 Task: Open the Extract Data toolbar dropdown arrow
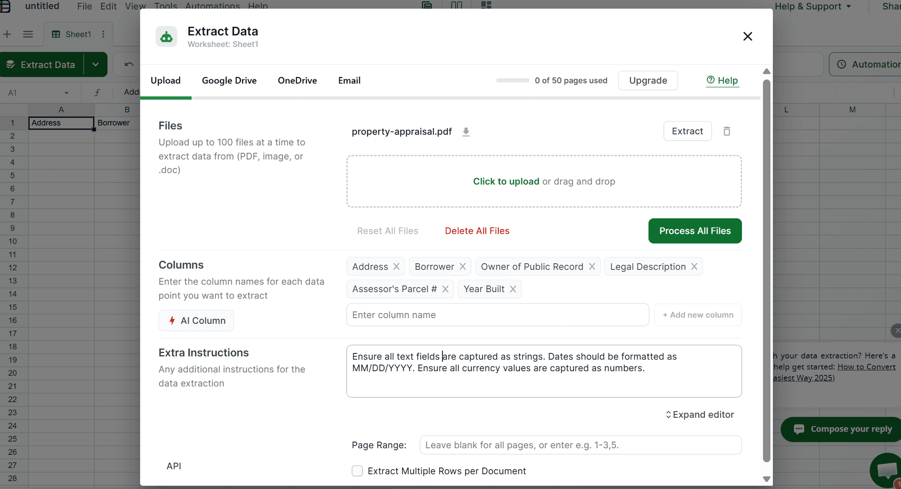pyautogui.click(x=95, y=64)
